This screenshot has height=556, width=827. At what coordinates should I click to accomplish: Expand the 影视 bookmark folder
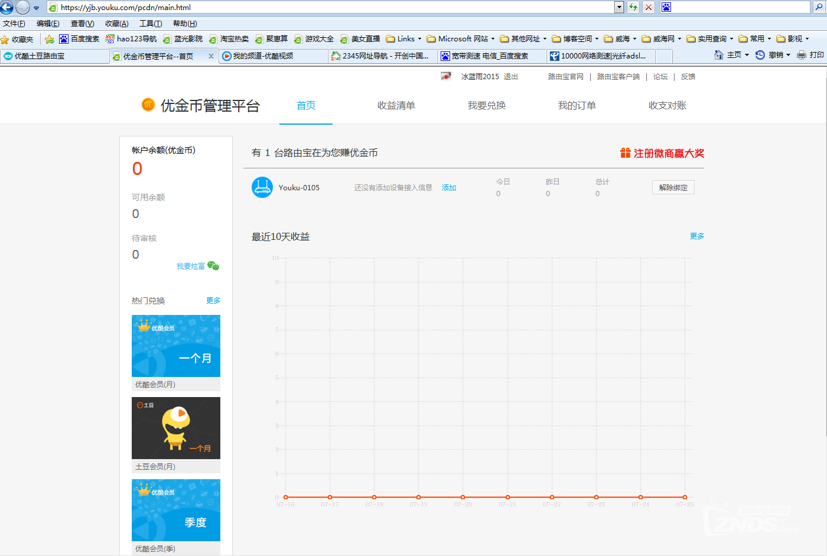click(792, 39)
